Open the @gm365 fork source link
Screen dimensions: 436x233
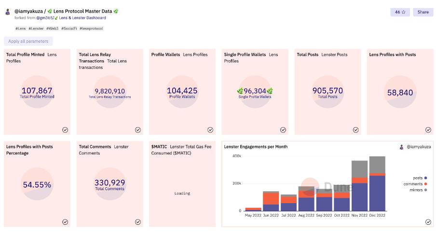[x=44, y=18]
